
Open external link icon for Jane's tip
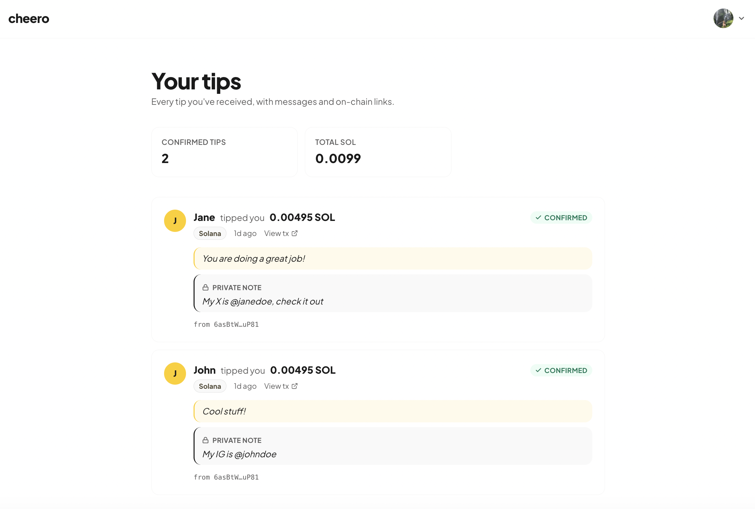click(295, 233)
